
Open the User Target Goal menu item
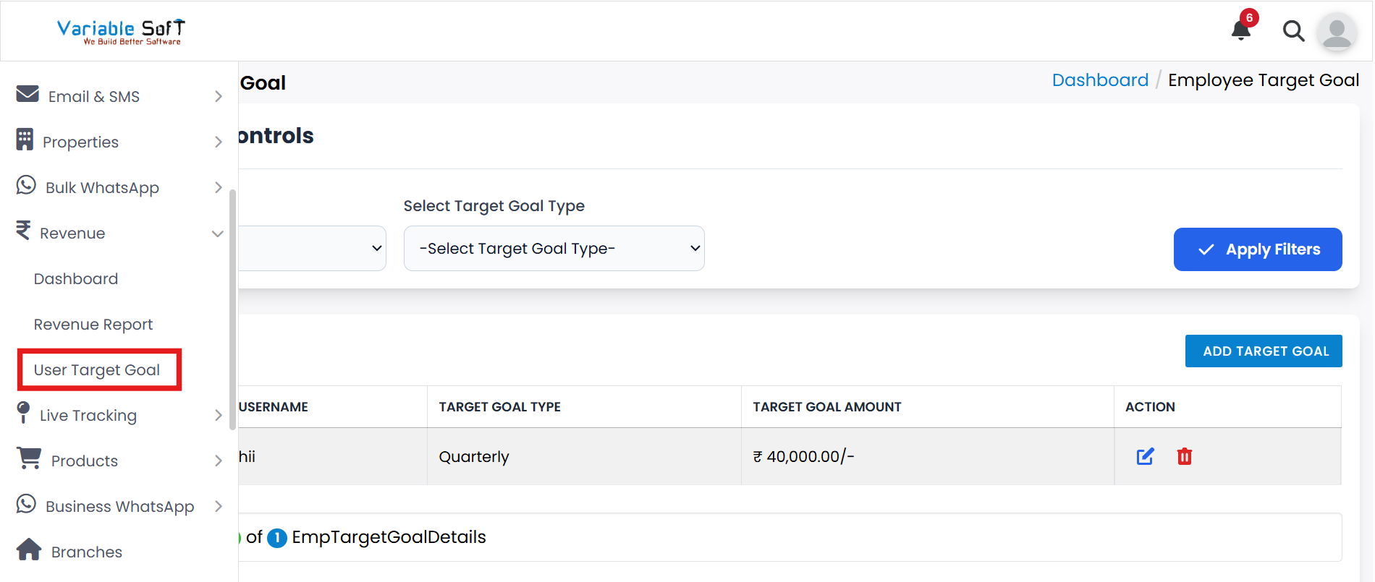97,370
